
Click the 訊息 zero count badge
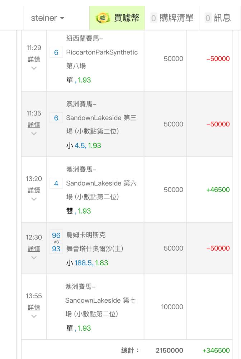(x=208, y=18)
